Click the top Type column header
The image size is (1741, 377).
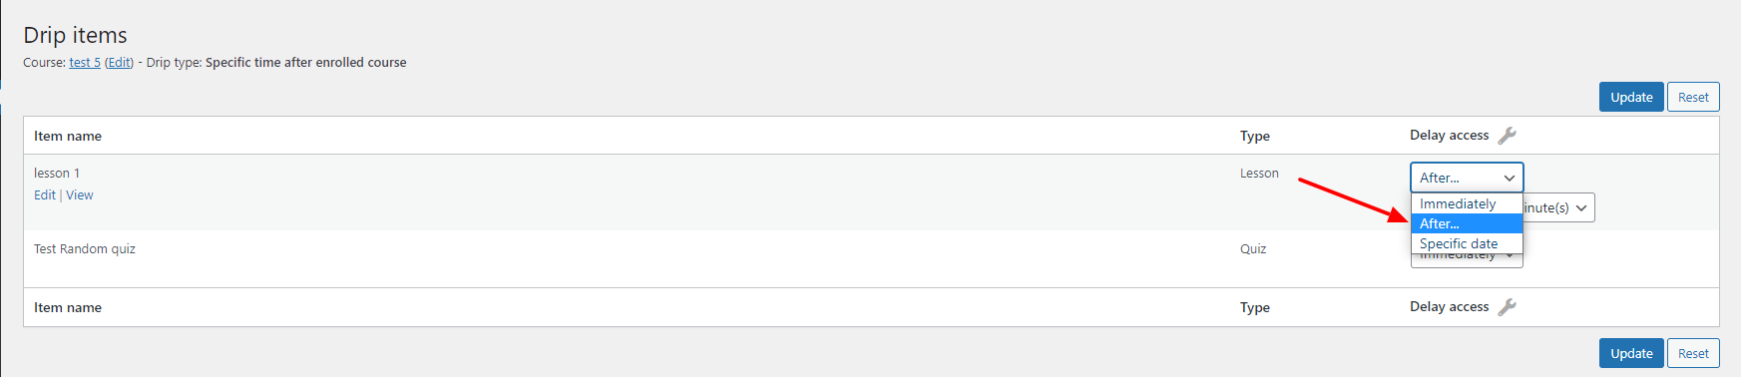point(1255,136)
